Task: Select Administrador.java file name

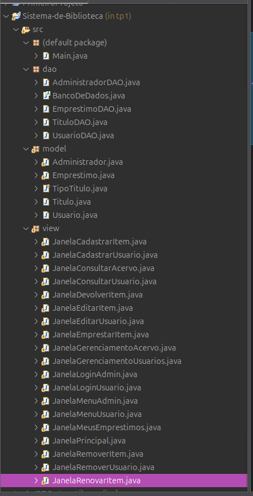Action: click(x=88, y=162)
